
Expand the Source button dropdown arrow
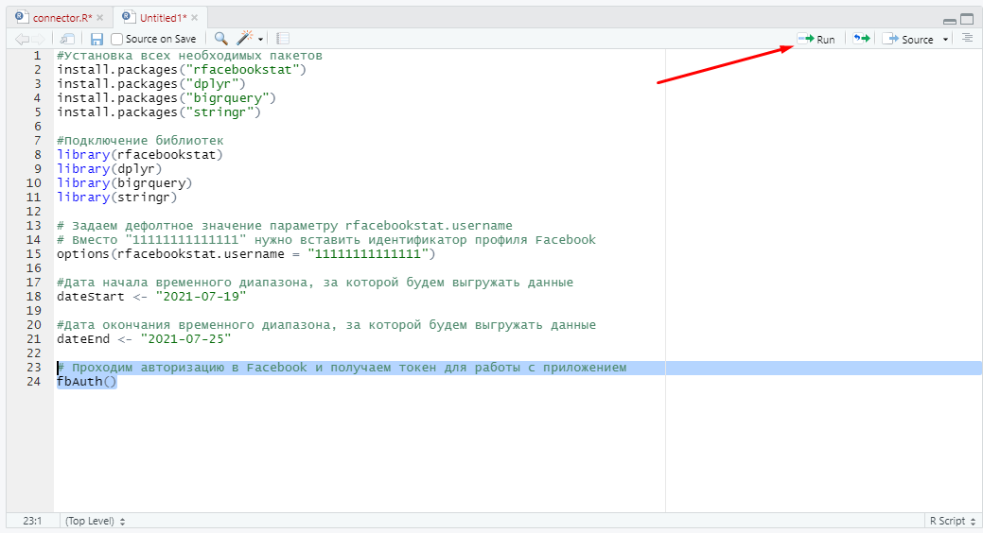click(945, 40)
